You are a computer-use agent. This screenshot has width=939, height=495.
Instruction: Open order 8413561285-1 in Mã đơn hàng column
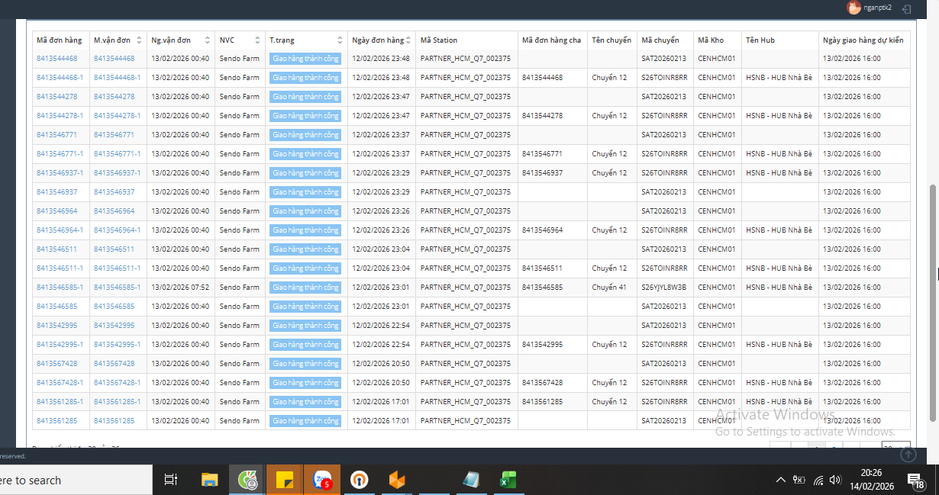[x=60, y=402]
